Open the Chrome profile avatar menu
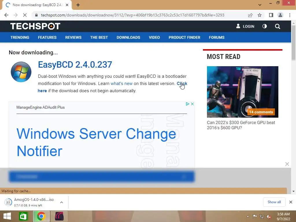Screen dimensions: 296x222 tap(280, 15)
